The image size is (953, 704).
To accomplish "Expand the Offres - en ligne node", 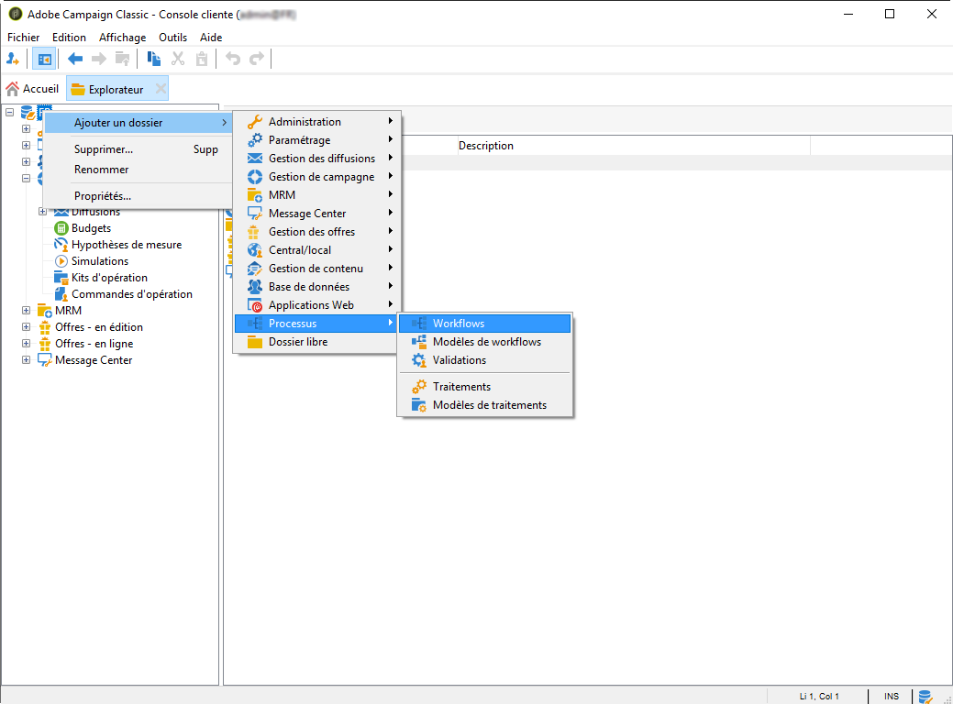I will (x=26, y=343).
